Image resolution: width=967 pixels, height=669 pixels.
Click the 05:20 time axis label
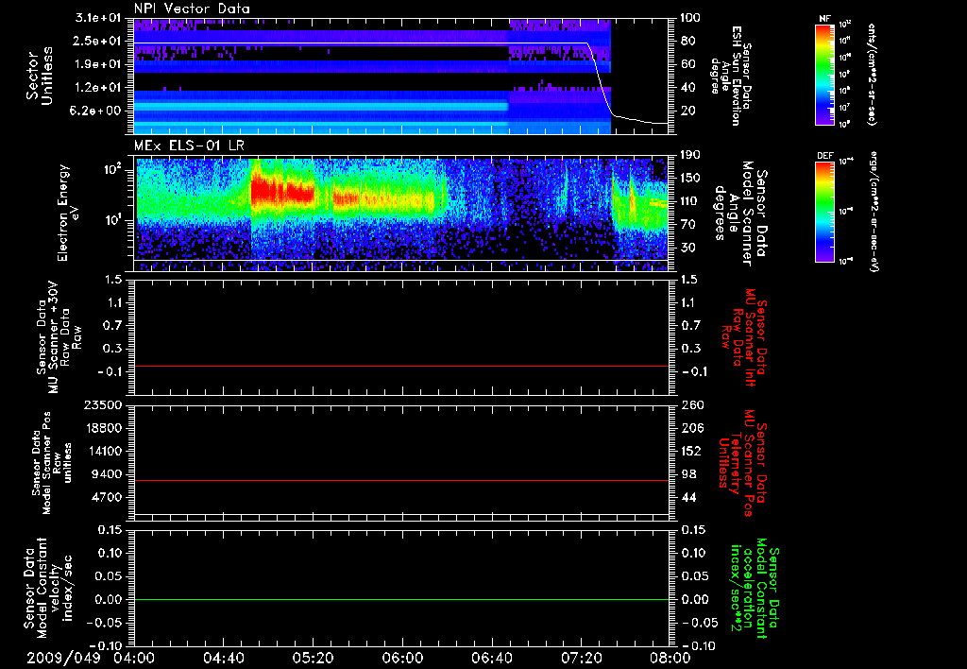click(x=314, y=657)
